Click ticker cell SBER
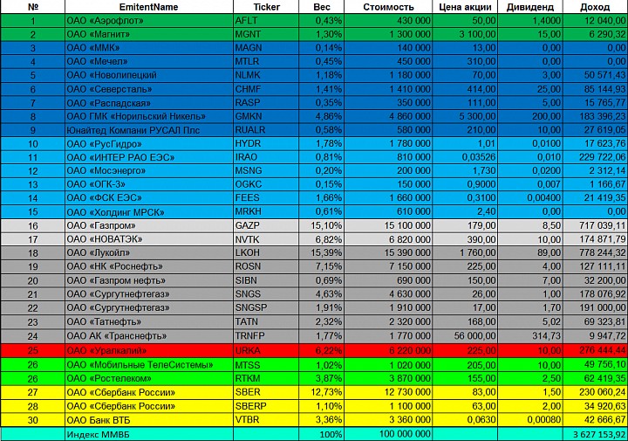Image resolution: width=628 pixels, height=441 pixels. click(266, 392)
